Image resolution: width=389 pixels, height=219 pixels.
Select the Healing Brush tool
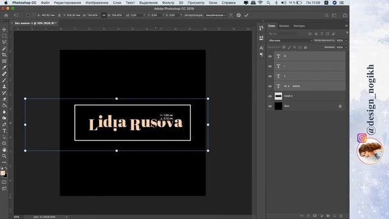(4, 74)
